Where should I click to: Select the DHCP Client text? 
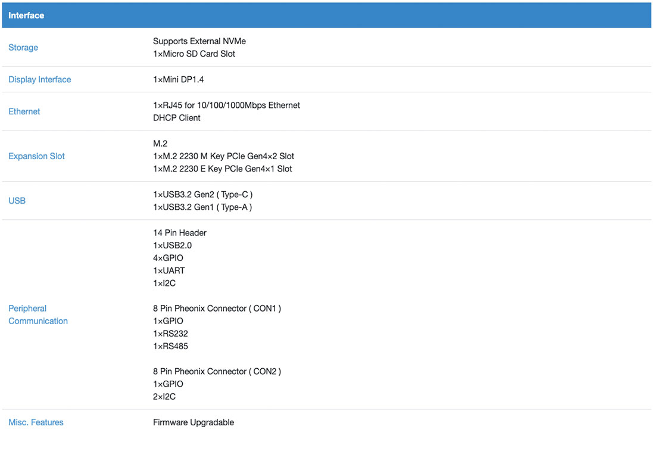click(x=176, y=118)
